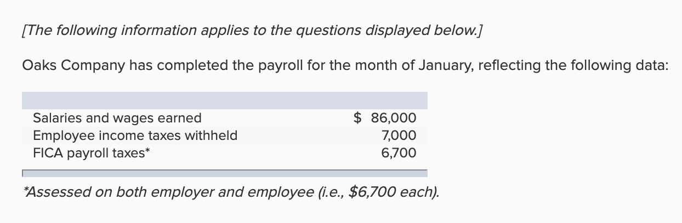The width and height of the screenshot is (682, 223).
Task: Select the 86,000 amount cell
Action: click(394, 118)
